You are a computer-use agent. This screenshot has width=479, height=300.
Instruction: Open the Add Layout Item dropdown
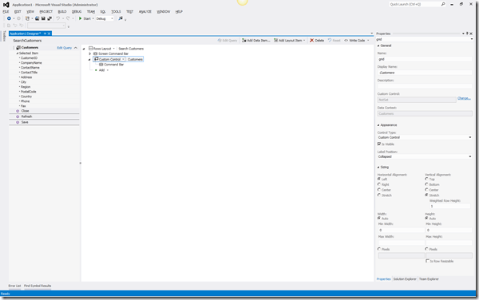pyautogui.click(x=289, y=40)
